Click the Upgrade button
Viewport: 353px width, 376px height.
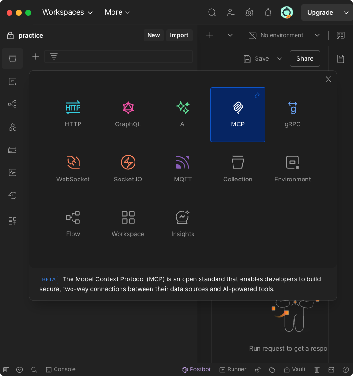tap(320, 12)
